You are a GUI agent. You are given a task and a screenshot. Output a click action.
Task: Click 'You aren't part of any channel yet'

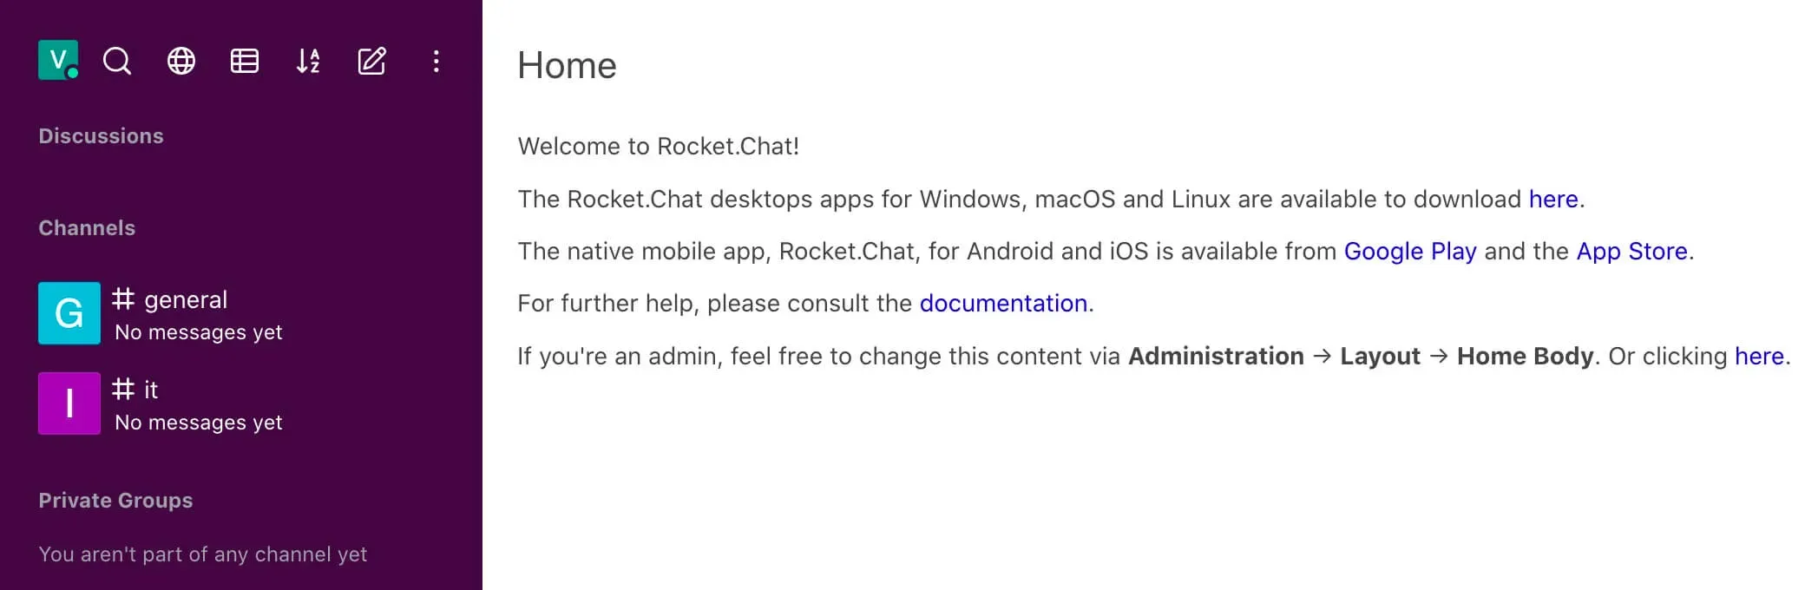203,554
